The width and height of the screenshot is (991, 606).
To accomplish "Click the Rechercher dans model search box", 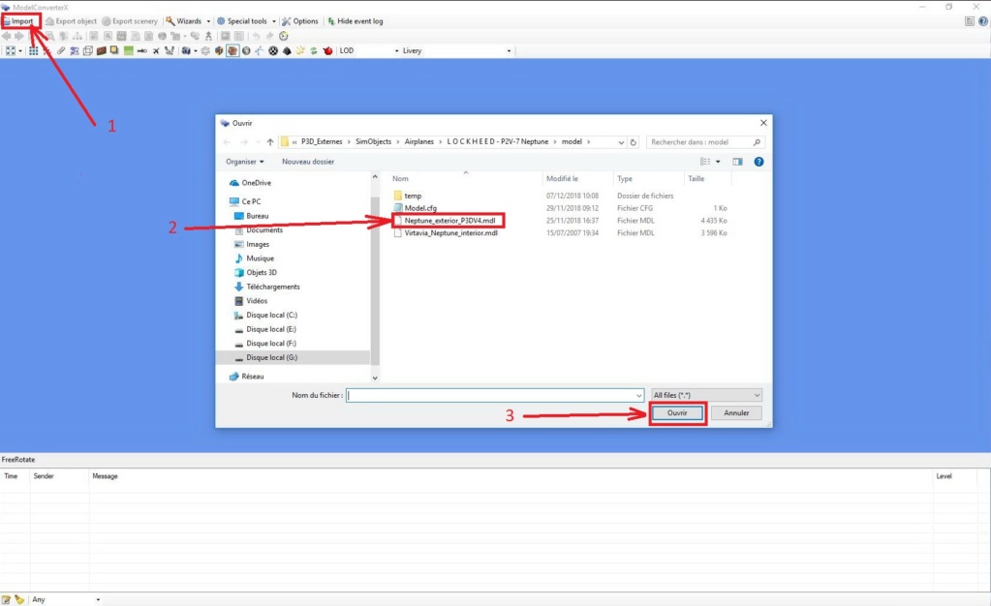I will point(704,142).
